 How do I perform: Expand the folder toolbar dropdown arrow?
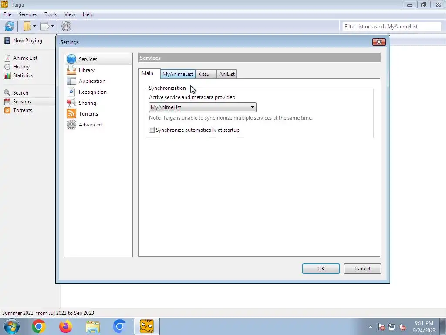point(34,27)
